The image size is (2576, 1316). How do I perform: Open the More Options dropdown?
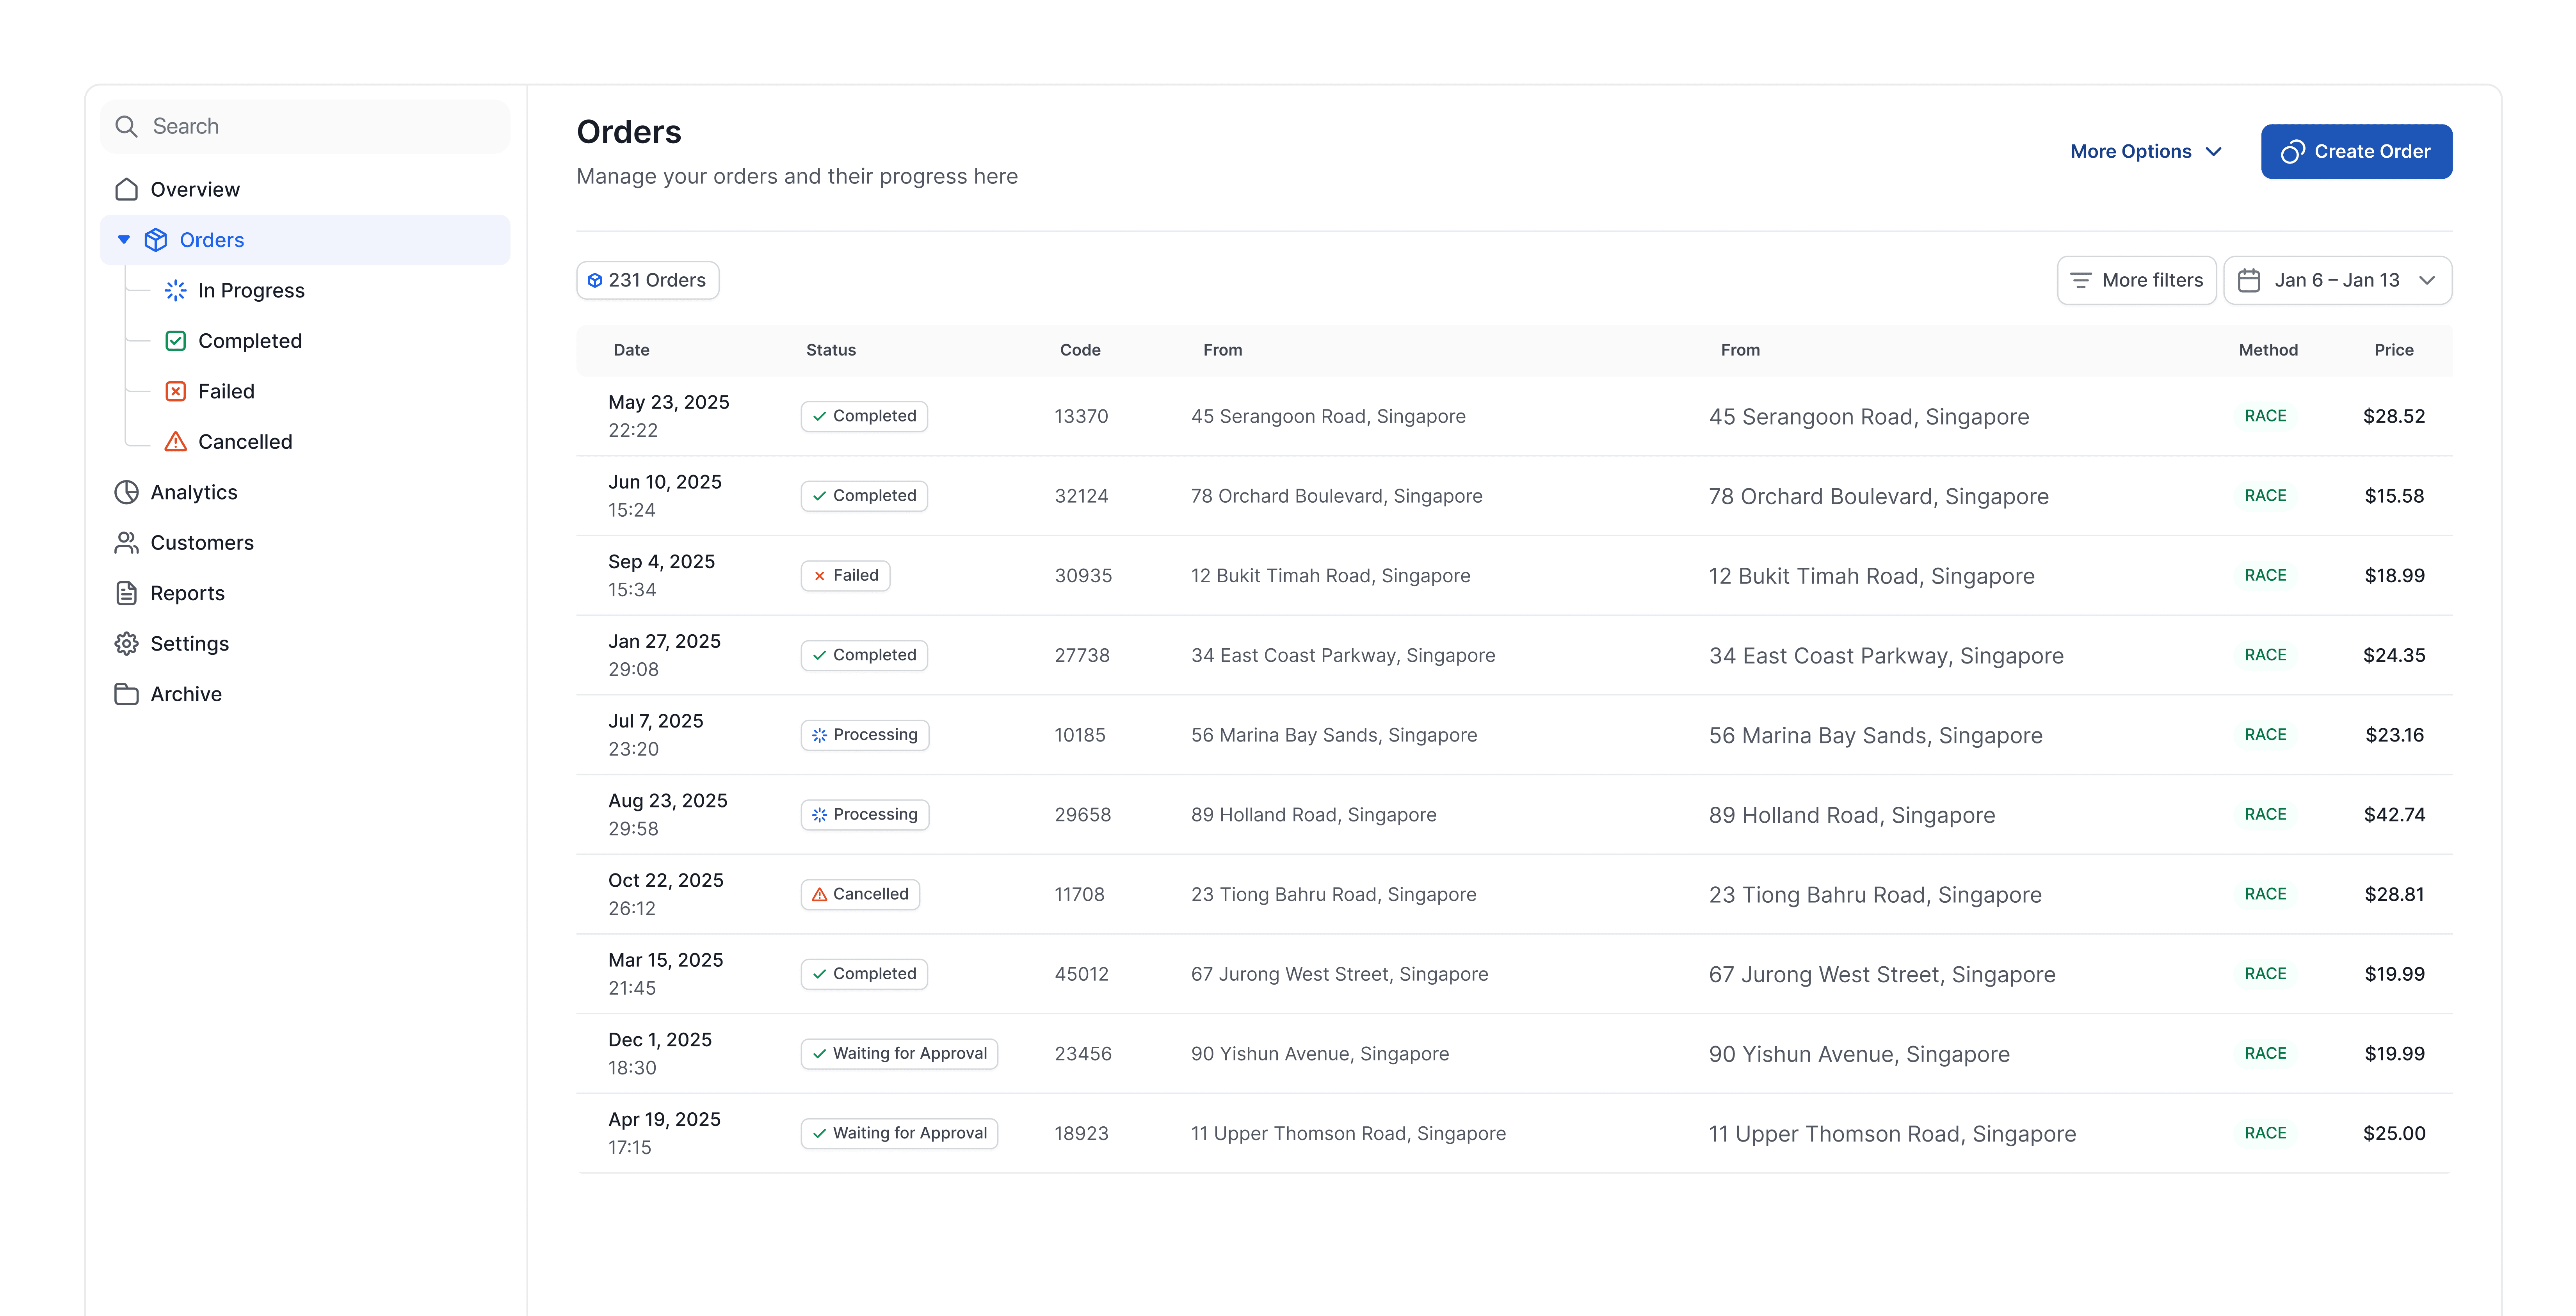pyautogui.click(x=2146, y=151)
